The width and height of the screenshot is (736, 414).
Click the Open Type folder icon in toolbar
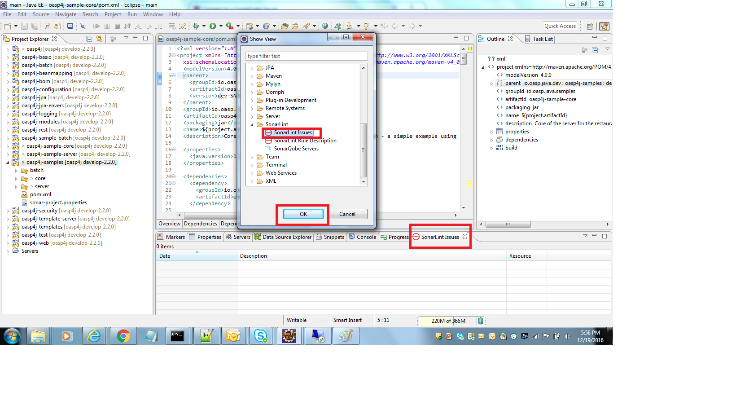(x=285, y=26)
